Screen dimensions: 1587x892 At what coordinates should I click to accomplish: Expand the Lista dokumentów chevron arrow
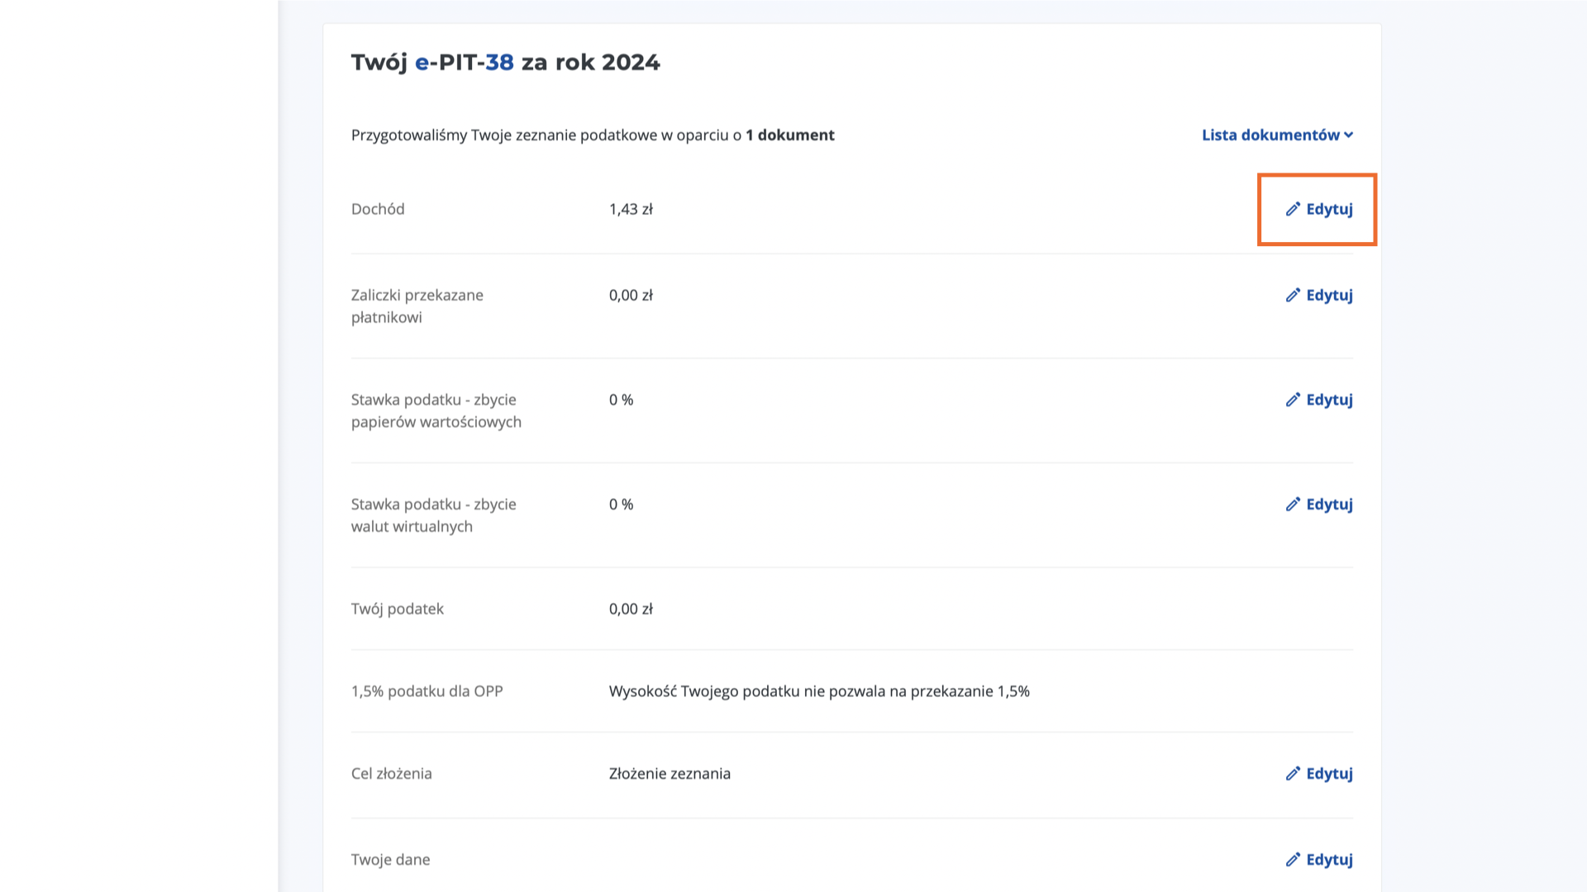[1349, 135]
